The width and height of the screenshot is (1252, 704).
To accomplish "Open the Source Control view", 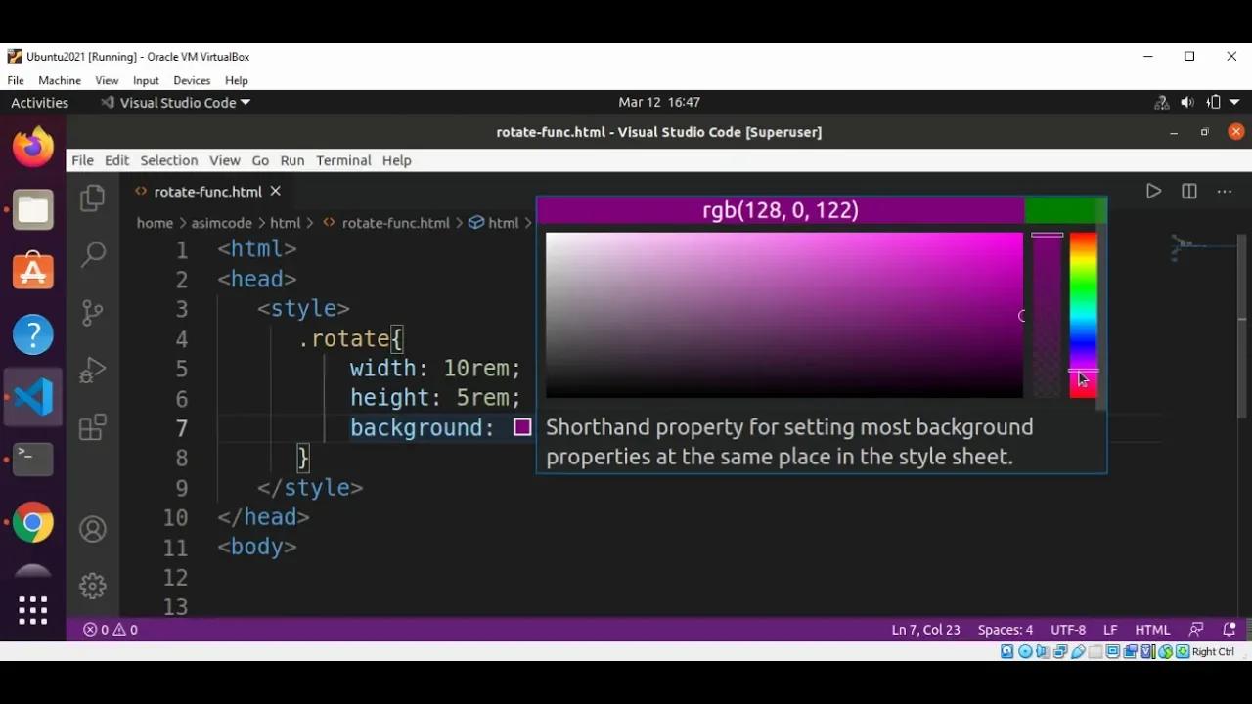I will 92,311.
